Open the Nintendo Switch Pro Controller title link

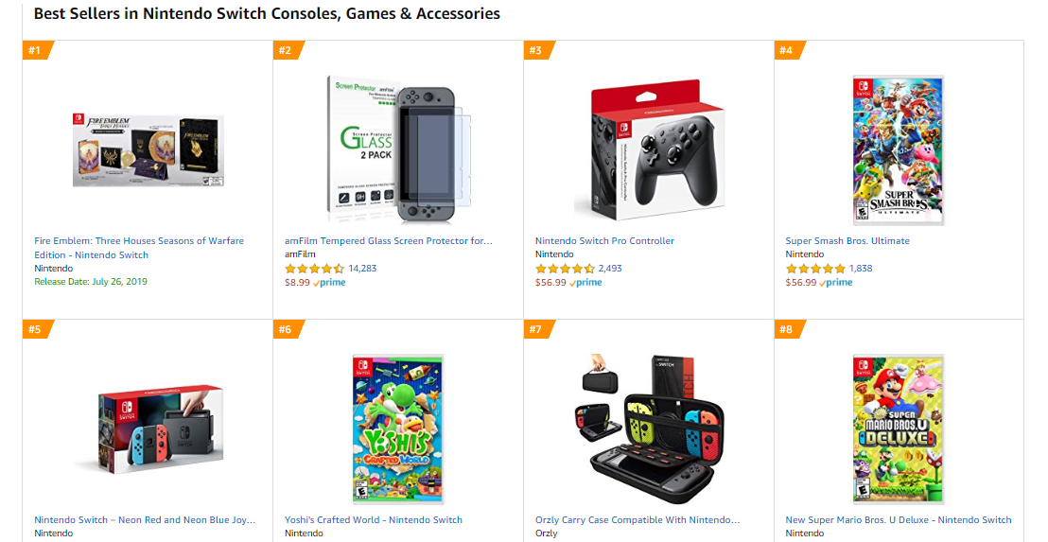(x=604, y=241)
